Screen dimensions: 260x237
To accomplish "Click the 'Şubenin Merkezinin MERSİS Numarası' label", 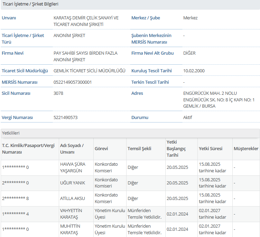I will (151, 39).
